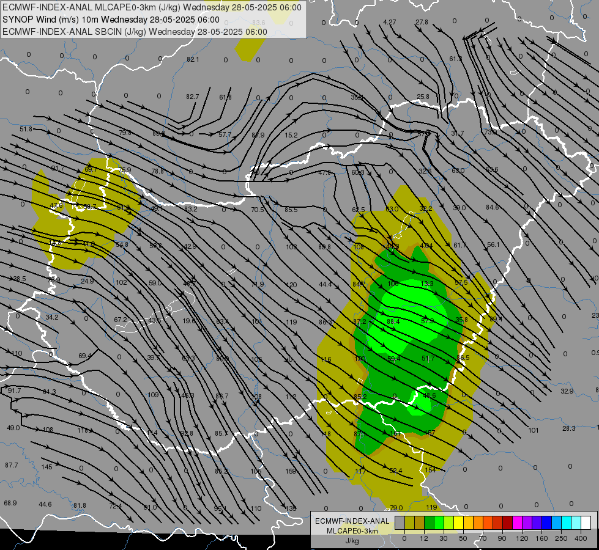The width and height of the screenshot is (599, 550).
Task: Click the map value 67.2
Action: (121, 320)
